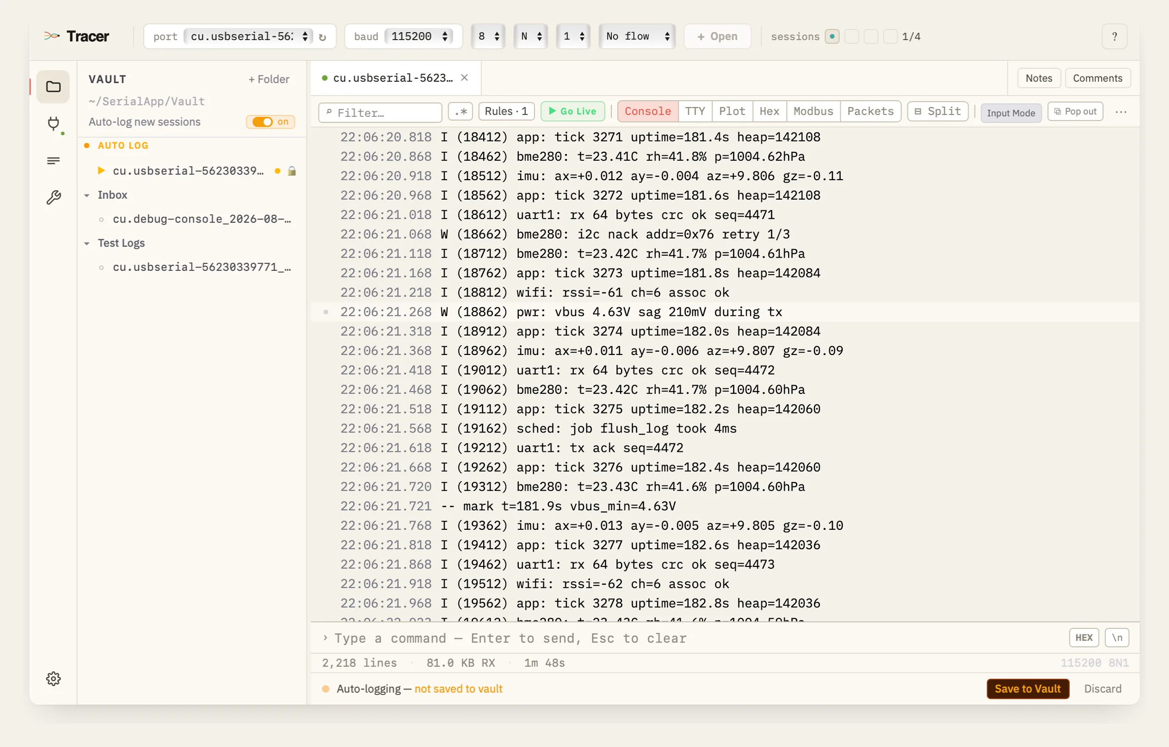
Task: Toggle Input Mode
Action: (1011, 113)
